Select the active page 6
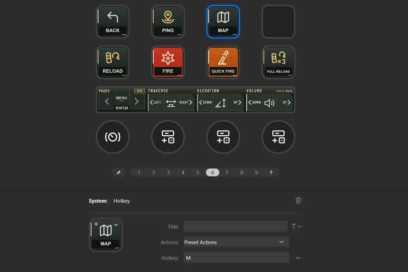The width and height of the screenshot is (408, 272). click(x=213, y=173)
